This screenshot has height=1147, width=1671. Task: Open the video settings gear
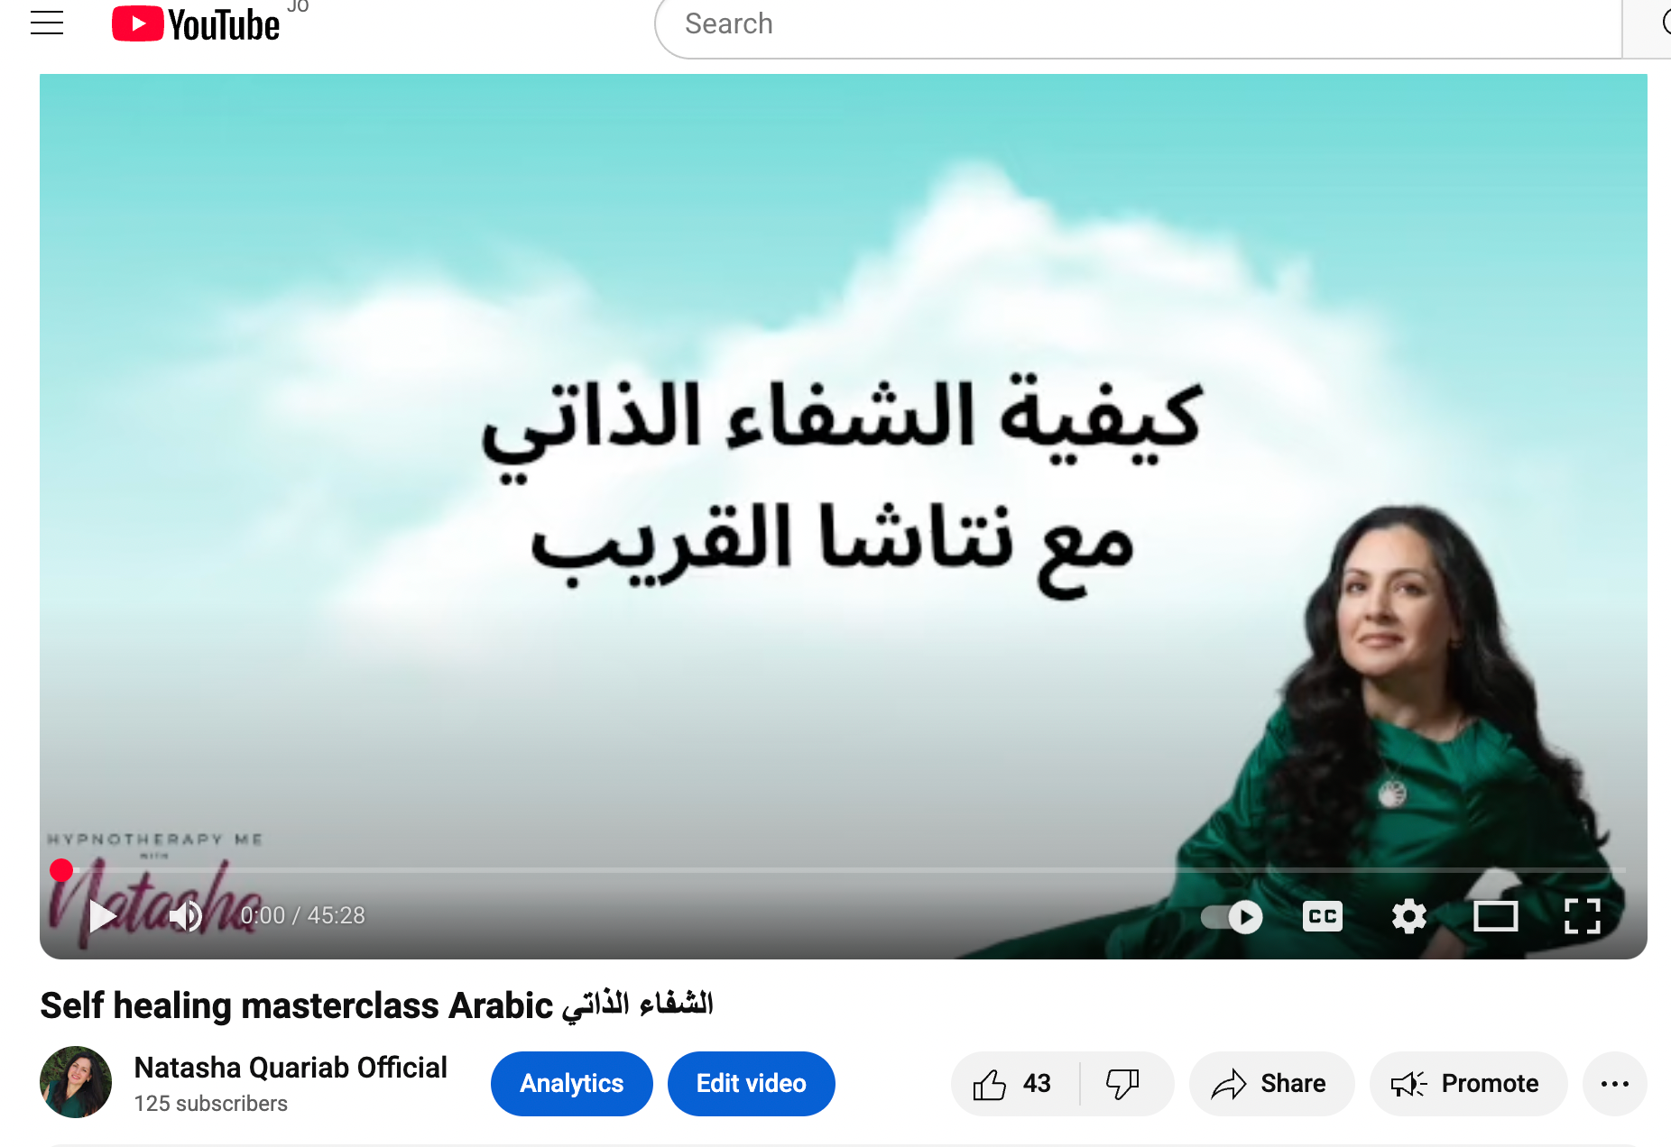coord(1408,917)
